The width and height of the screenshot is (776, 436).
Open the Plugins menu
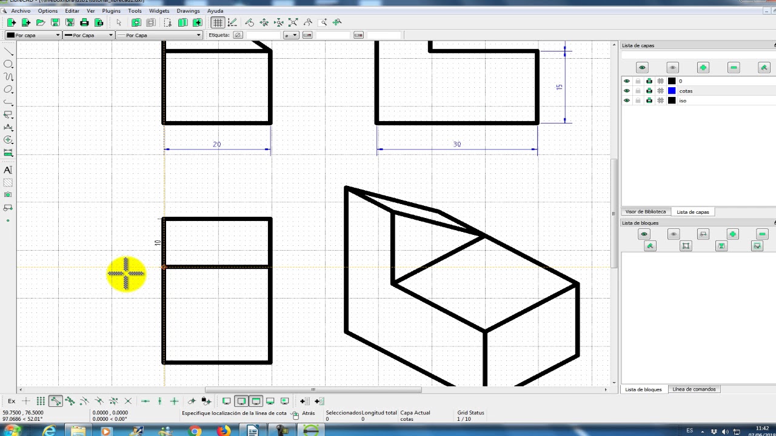point(112,11)
